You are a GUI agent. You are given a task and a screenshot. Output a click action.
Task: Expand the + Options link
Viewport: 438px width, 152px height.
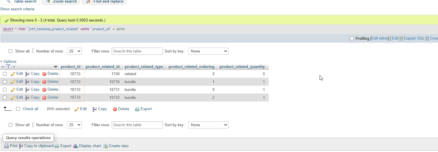pyautogui.click(x=8, y=62)
